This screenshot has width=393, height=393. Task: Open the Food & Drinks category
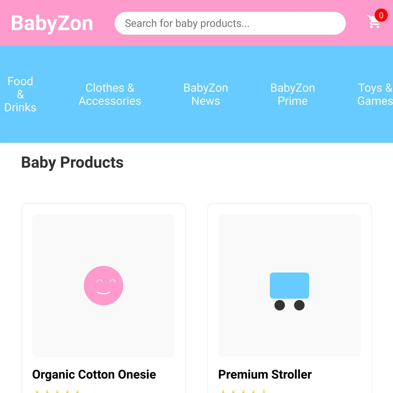tap(20, 94)
